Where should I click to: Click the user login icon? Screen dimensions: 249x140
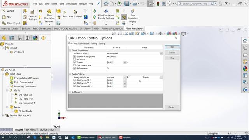(220, 3)
